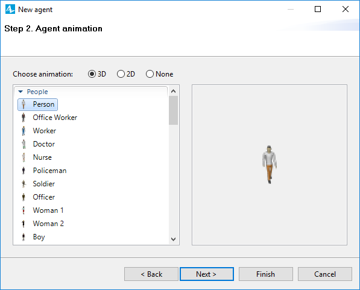Return to previous step with Back
Screen dimensions: 360x290
point(151,274)
